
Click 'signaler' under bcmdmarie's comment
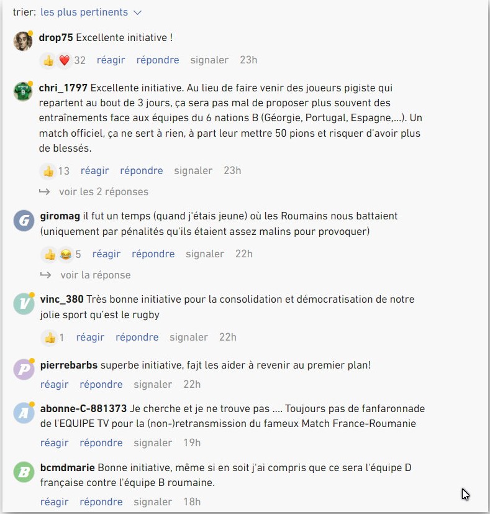point(153,502)
